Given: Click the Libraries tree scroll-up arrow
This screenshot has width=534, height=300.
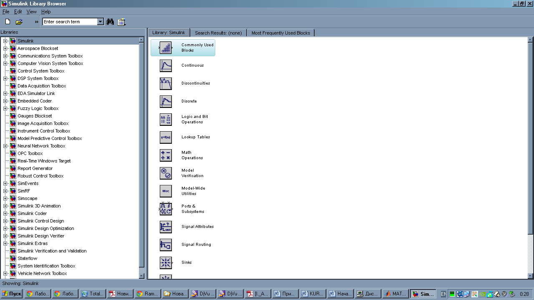Looking at the screenshot, I should tap(141, 40).
